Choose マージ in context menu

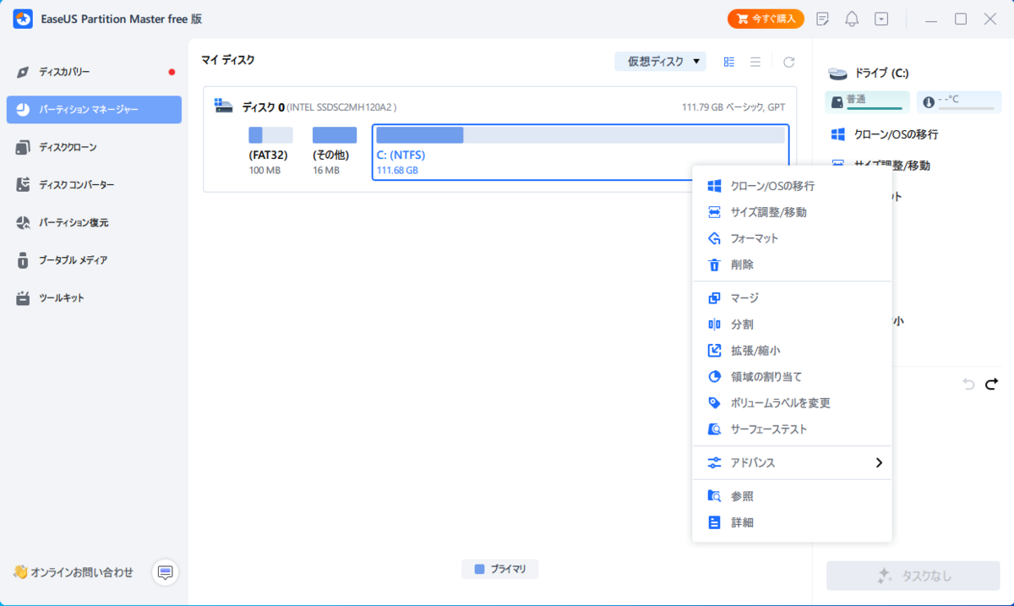792,298
